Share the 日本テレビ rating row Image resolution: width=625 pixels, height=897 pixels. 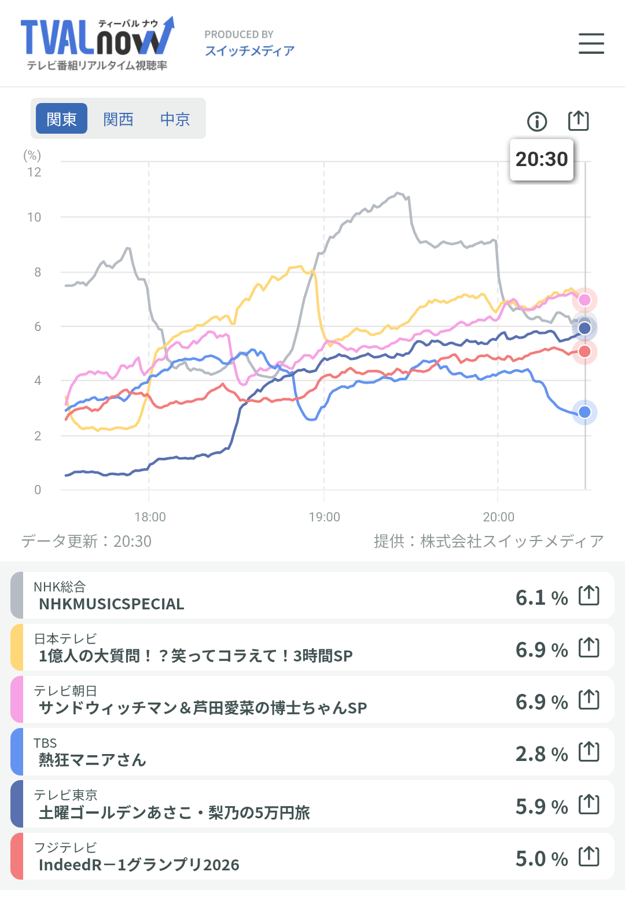click(x=589, y=648)
